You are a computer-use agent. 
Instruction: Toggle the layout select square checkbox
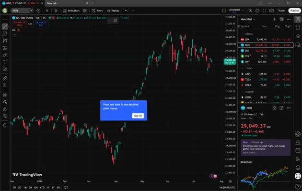click(x=224, y=11)
